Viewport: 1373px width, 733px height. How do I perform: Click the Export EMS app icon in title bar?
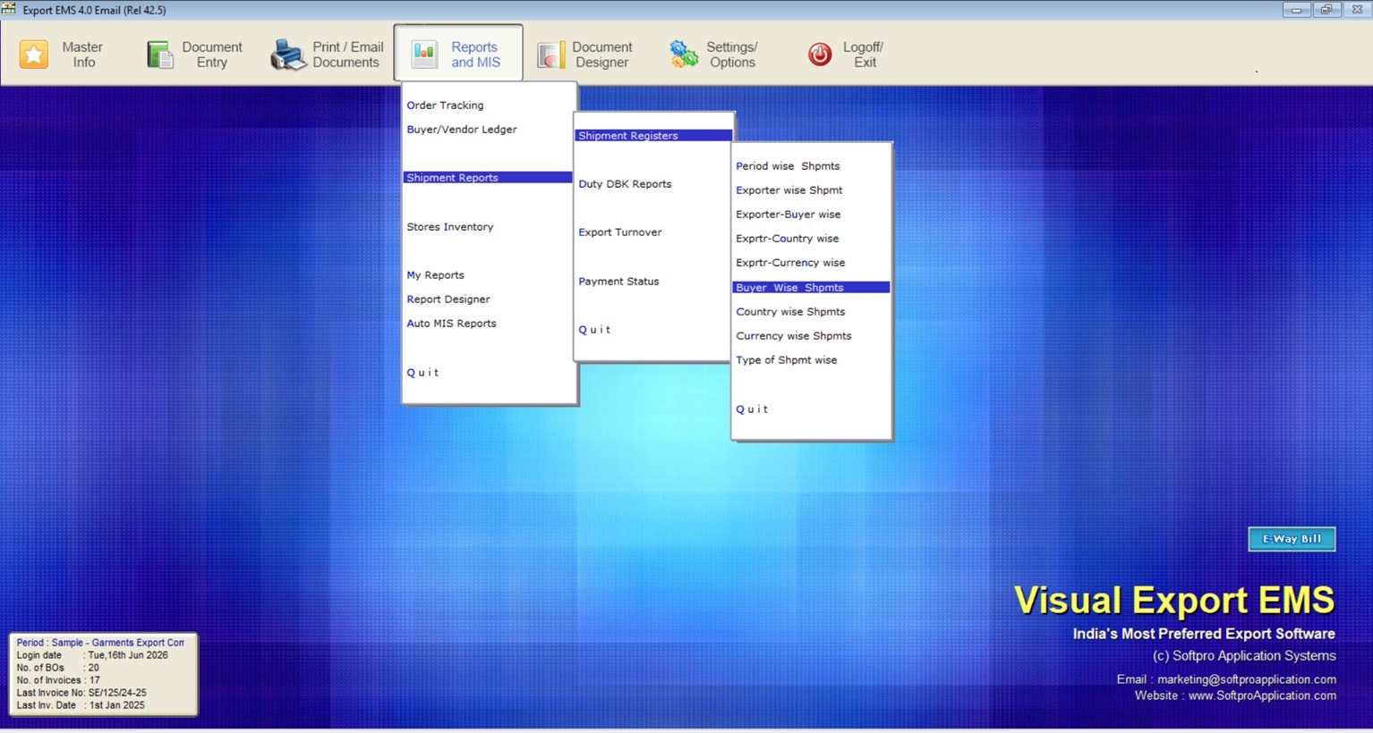(9, 10)
